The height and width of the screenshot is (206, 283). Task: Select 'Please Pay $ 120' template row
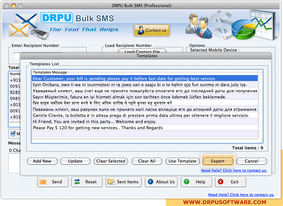145,128
